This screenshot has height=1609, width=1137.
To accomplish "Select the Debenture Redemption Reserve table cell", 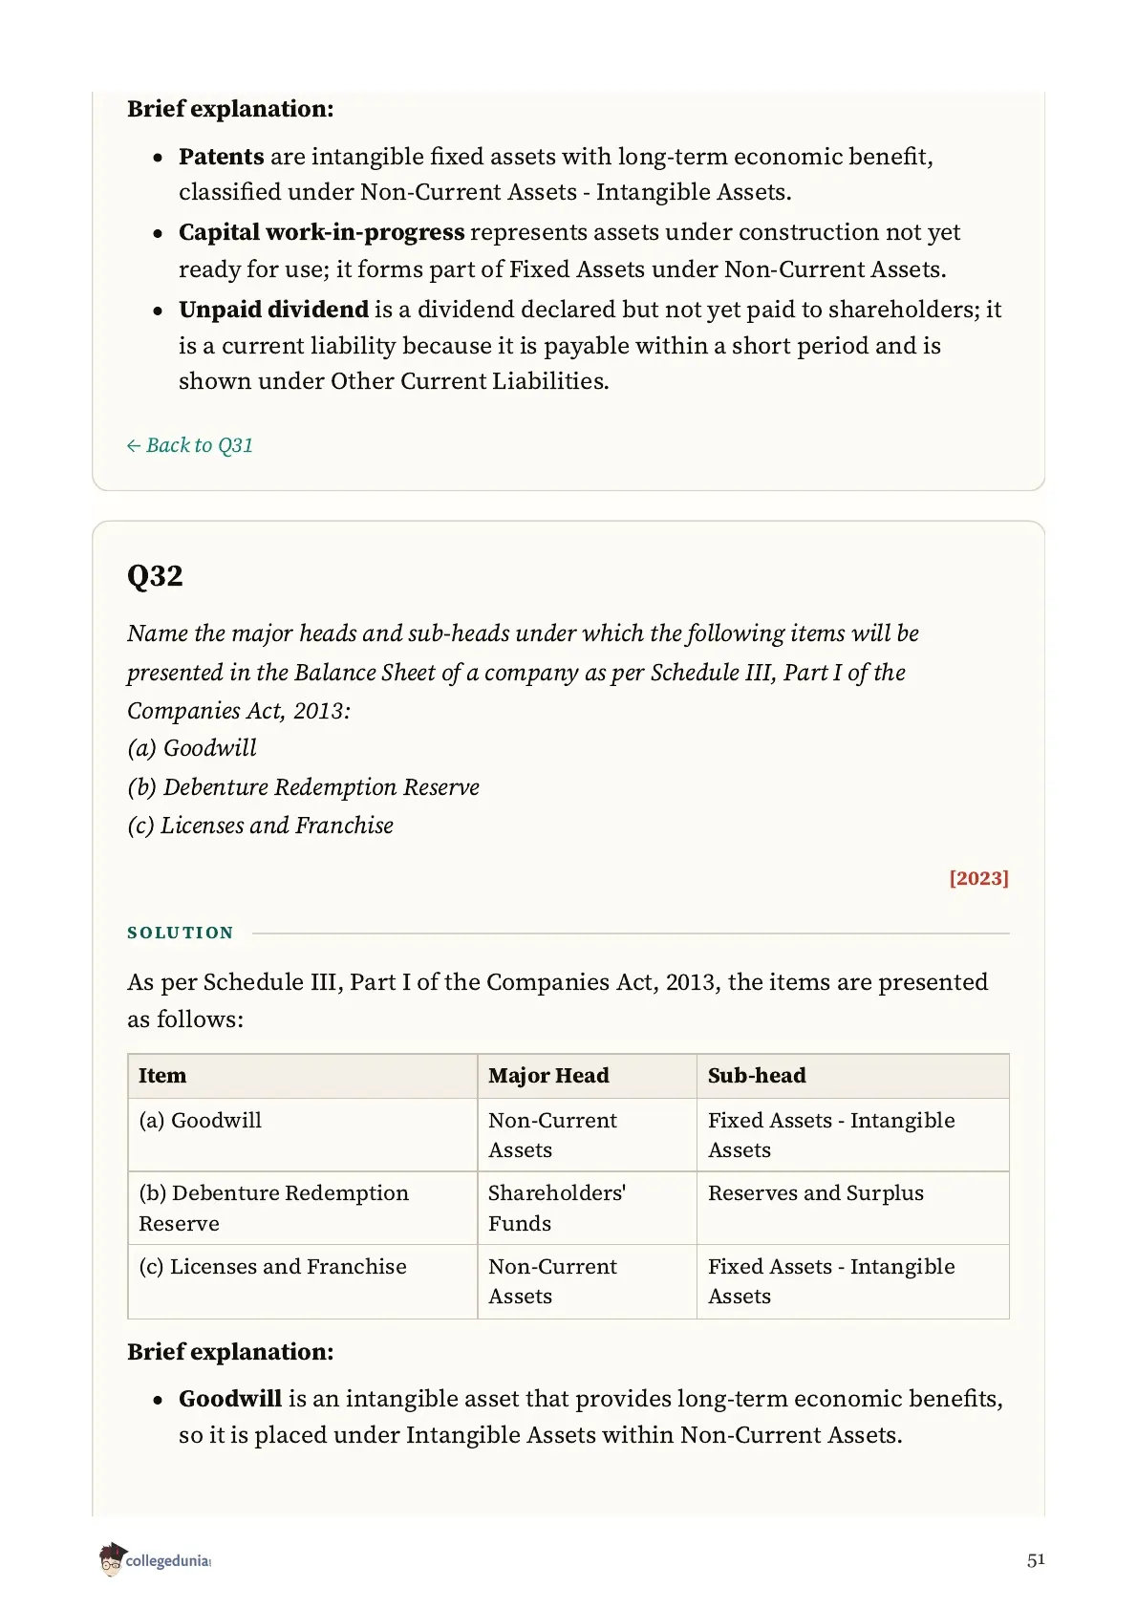I will tap(303, 1208).
